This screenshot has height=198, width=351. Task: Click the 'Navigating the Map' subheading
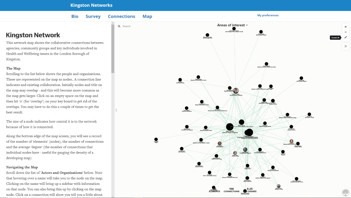click(22, 167)
